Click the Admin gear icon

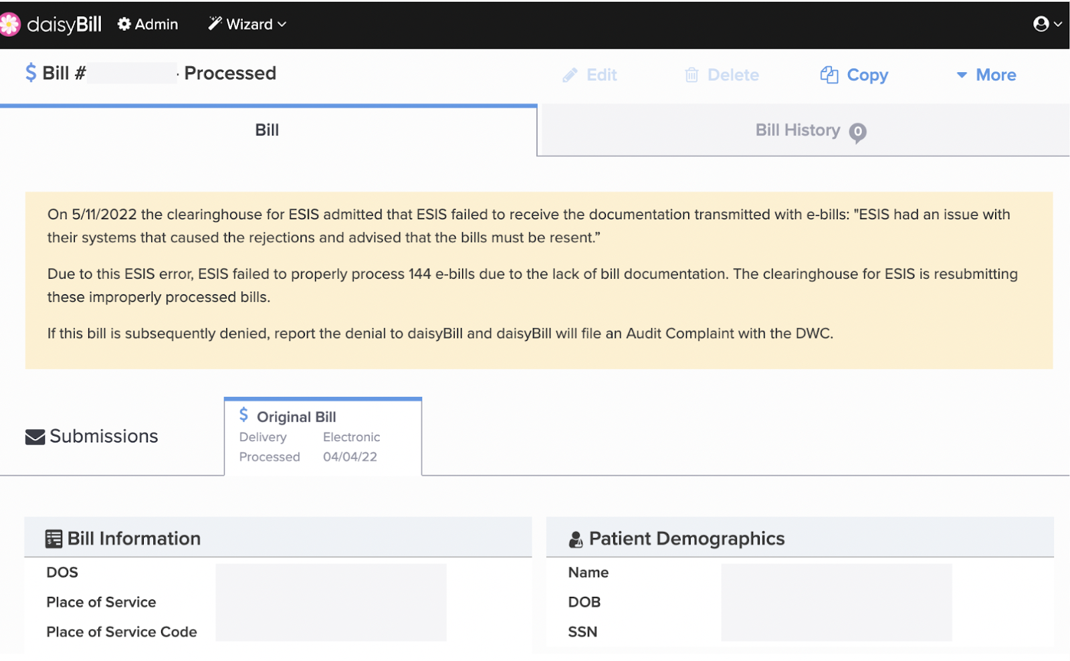point(124,24)
